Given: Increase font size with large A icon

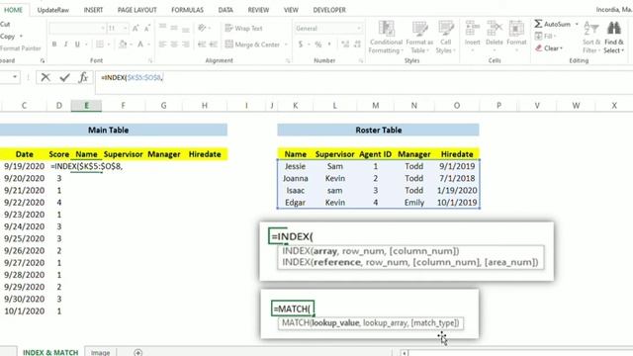Looking at the screenshot, I should tap(136, 28).
